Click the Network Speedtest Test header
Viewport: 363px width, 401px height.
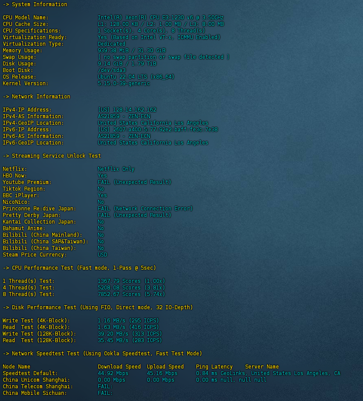(x=102, y=354)
